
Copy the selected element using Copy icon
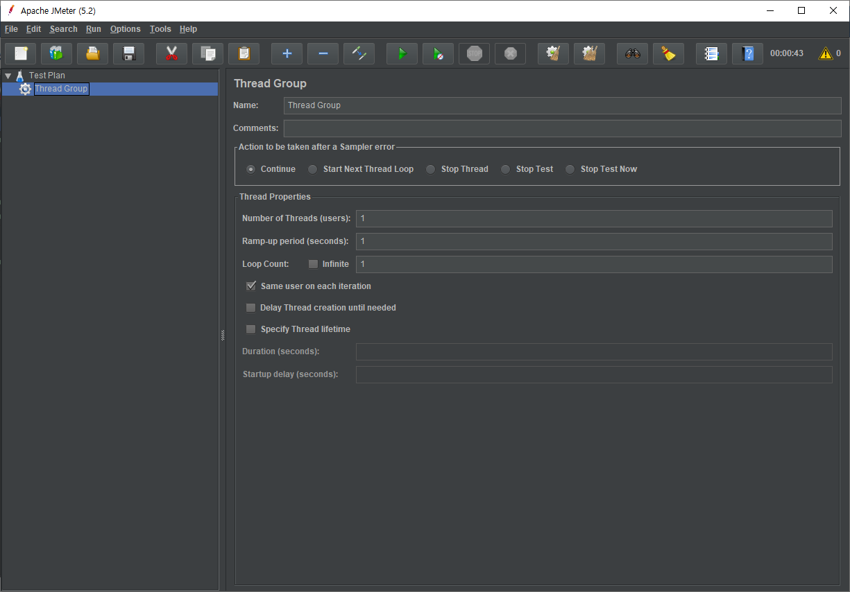click(208, 53)
